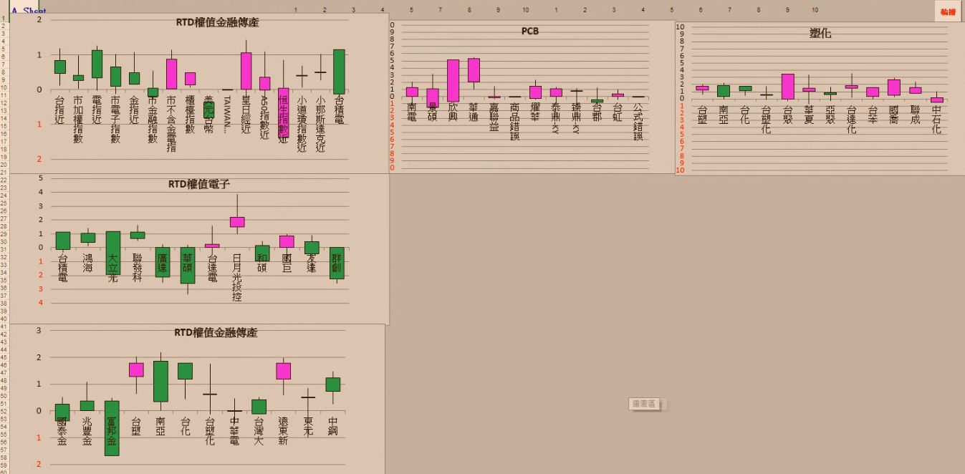This screenshot has height=474, width=965.
Task: Select the green 華碩 candlestick bar
Action: [x=188, y=266]
